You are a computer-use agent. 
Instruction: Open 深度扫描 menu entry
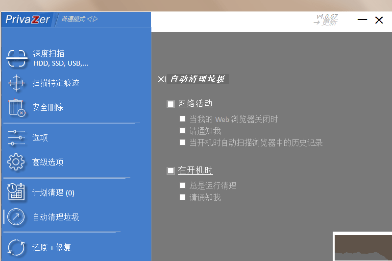pos(49,53)
